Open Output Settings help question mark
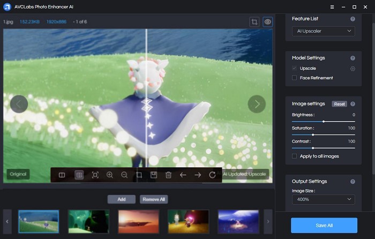Viewport: 375px width, 239px height. [352, 182]
